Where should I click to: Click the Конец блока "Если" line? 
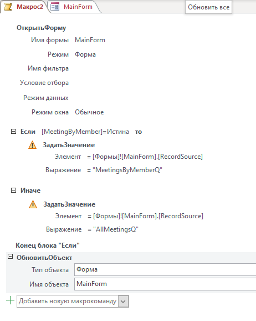point(48,245)
